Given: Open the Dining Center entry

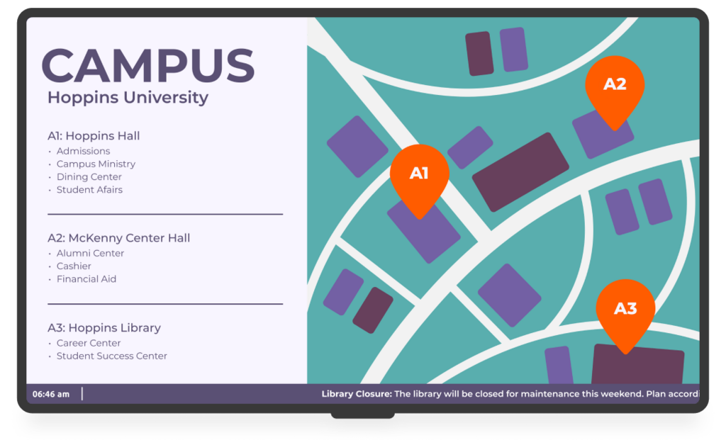Looking at the screenshot, I should click(x=89, y=177).
